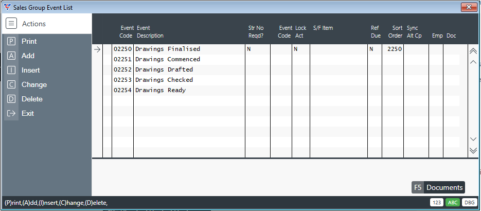Move up one row with up chevron
Image resolution: width=481 pixels, height=211 pixels.
[473, 62]
